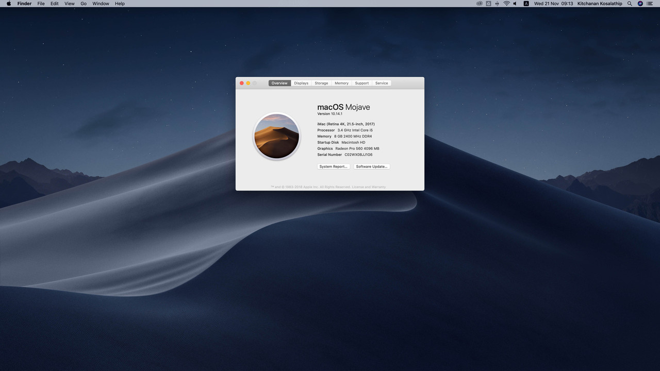Click the gray square menu bar icon beside Creative Cloud
This screenshot has width=660, height=371.
point(488,4)
